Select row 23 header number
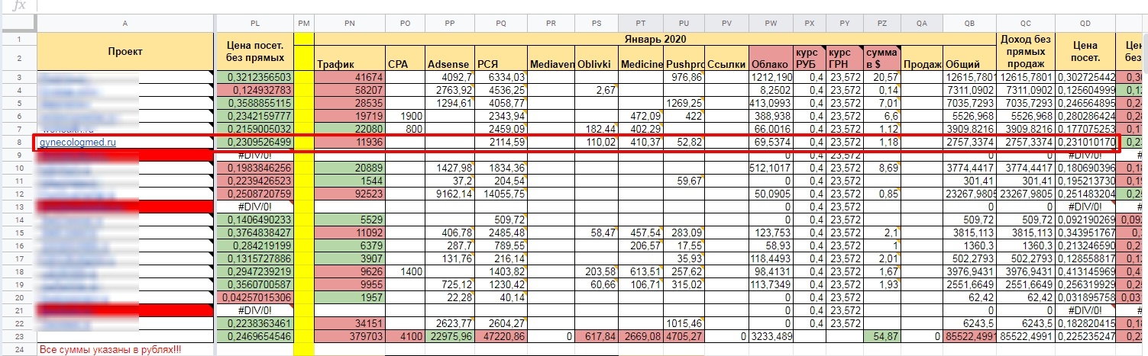 18,335
